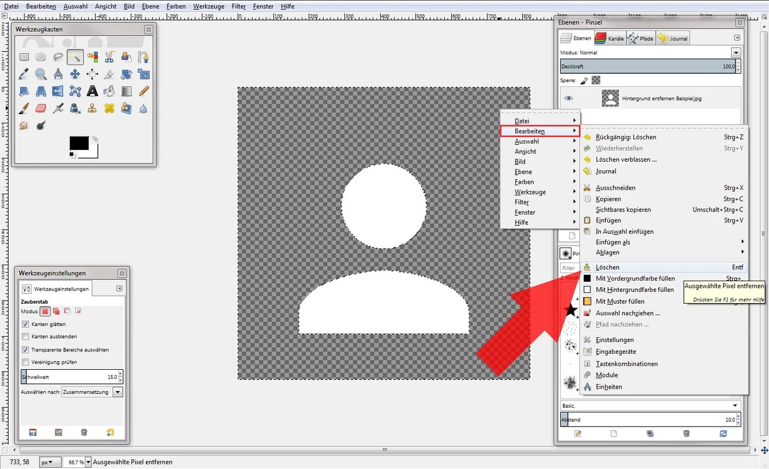Switch to the Kanäle tab
Image resolution: width=769 pixels, height=469 pixels.
[x=609, y=37]
